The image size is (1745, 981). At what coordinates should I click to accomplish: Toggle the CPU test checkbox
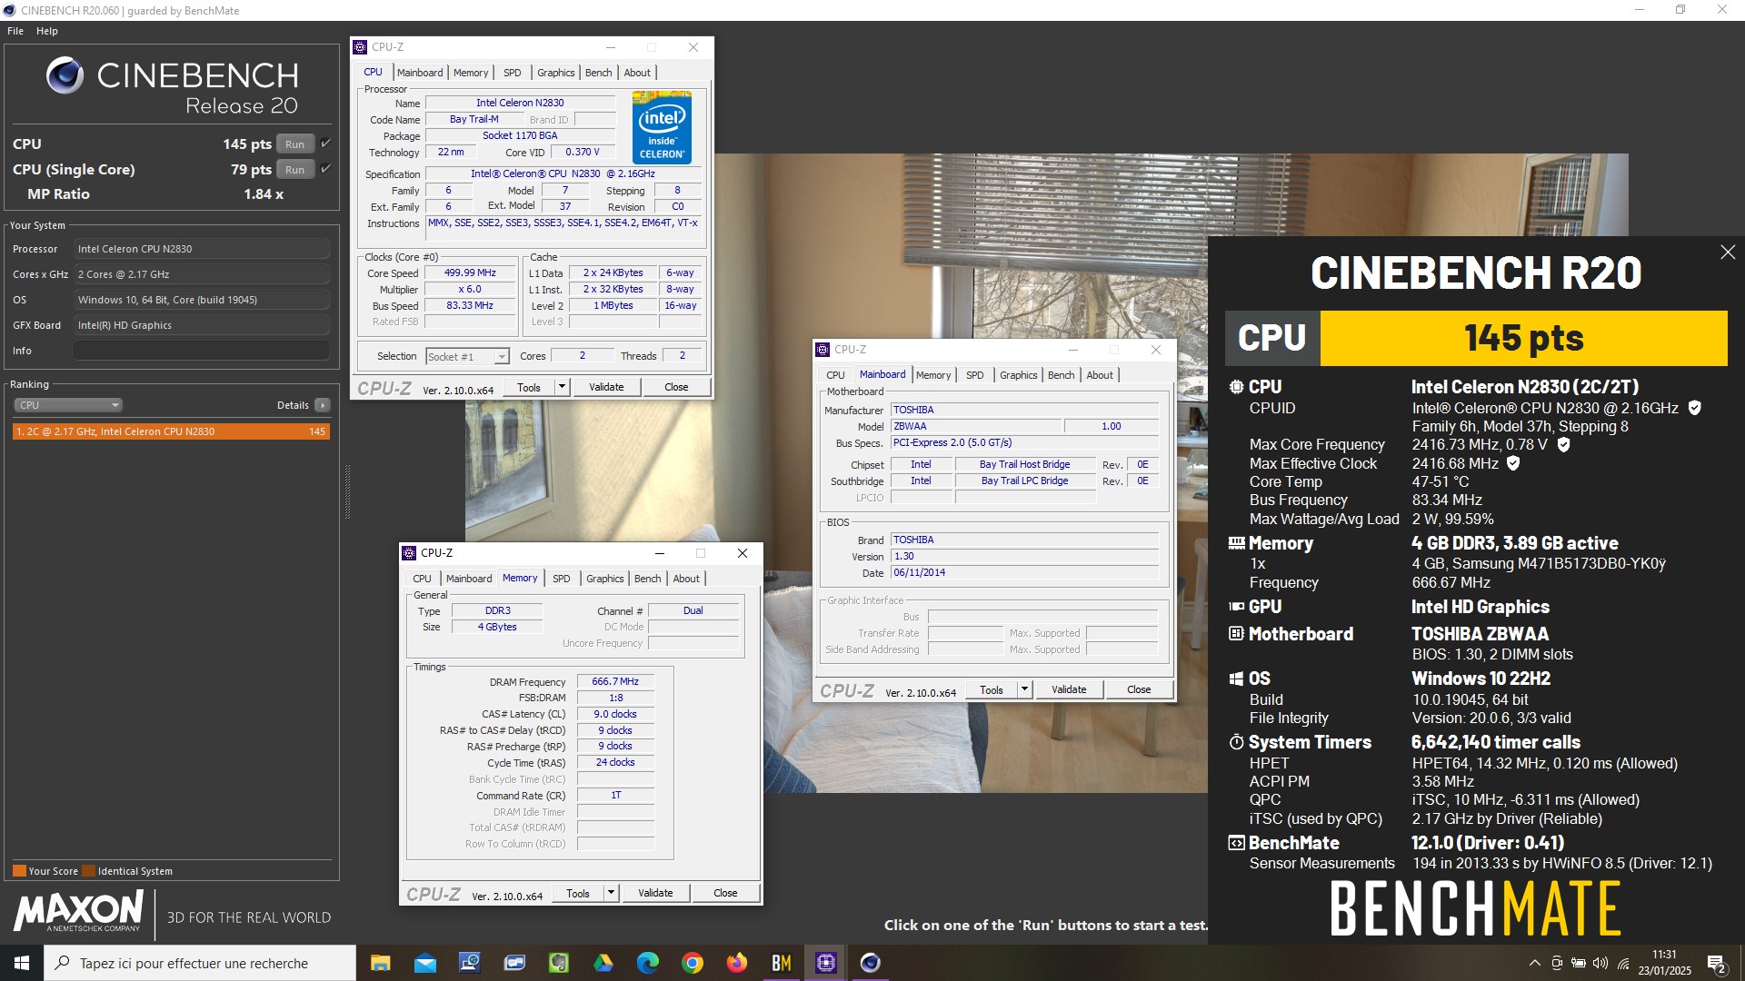[x=325, y=144]
